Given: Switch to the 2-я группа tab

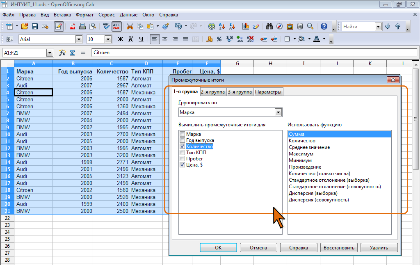Looking at the screenshot, I should [x=213, y=92].
